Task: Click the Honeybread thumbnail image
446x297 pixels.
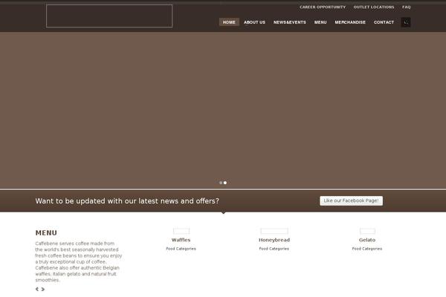Action: pyautogui.click(x=274, y=231)
